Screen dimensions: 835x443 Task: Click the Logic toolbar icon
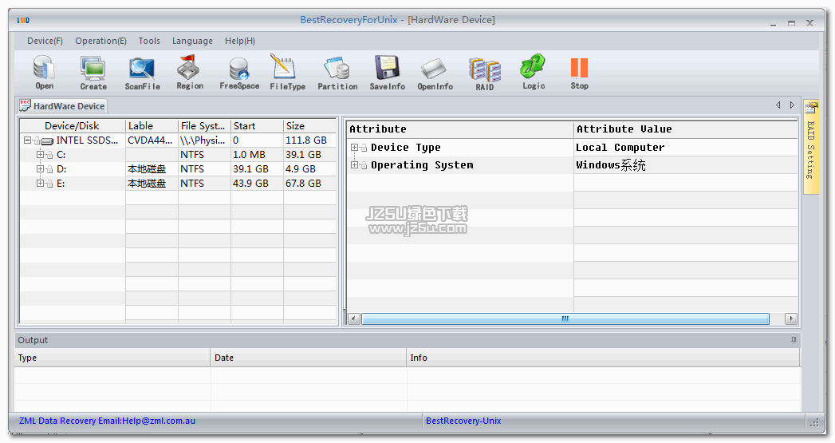click(533, 66)
